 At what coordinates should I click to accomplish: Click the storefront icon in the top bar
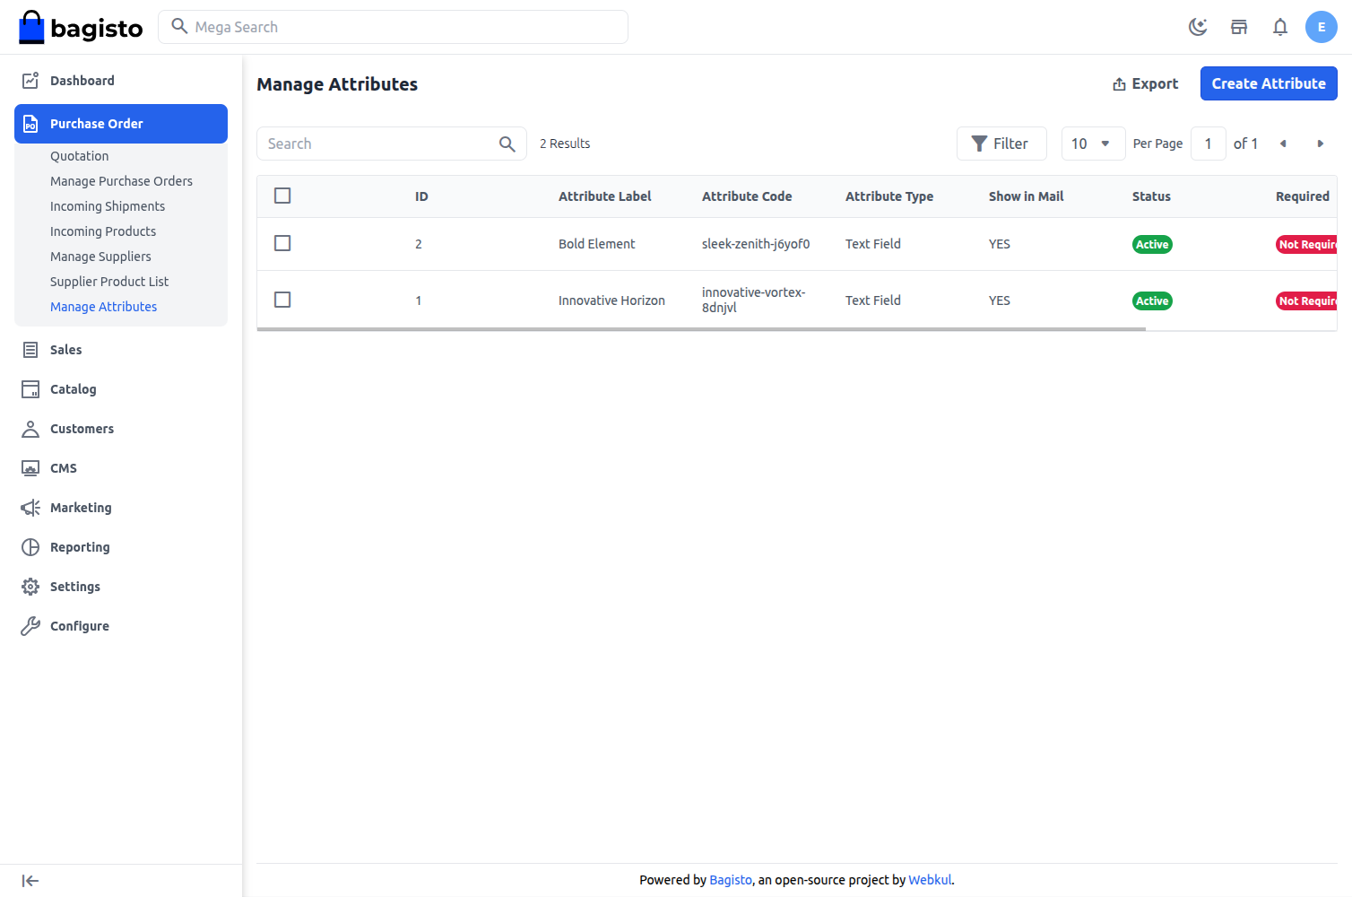point(1239,27)
